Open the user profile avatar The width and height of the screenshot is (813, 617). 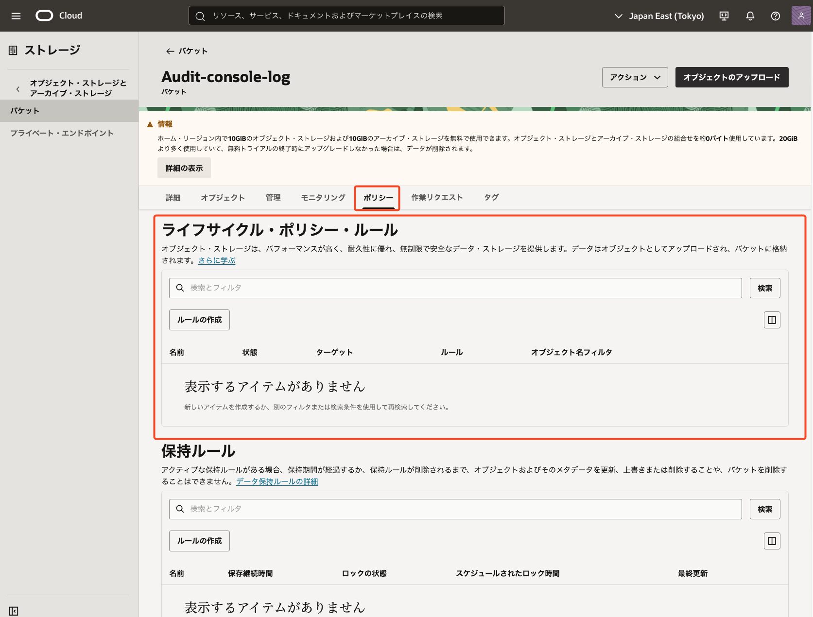tap(800, 16)
